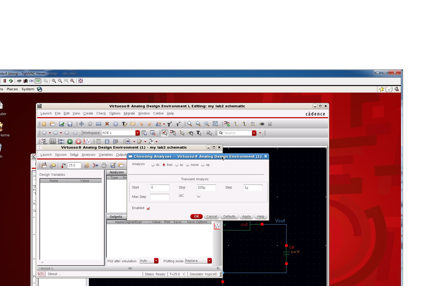
Task: Click the Plot outputs waveform icon in toolbar
Action: 87,142
